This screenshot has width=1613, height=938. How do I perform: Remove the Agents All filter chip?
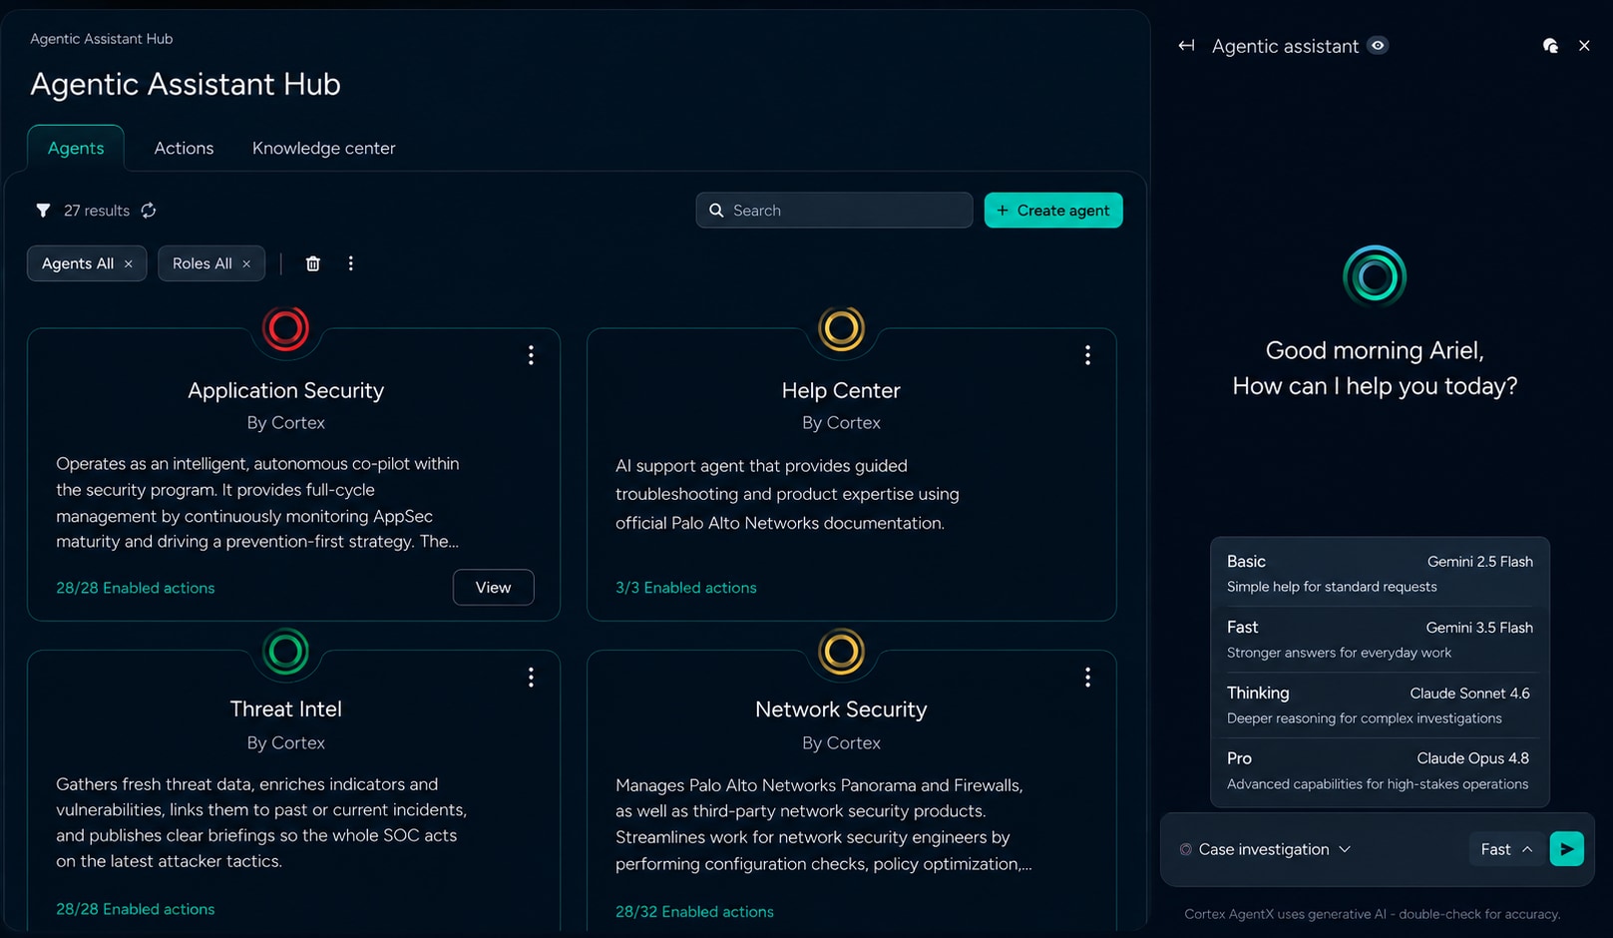tap(128, 264)
